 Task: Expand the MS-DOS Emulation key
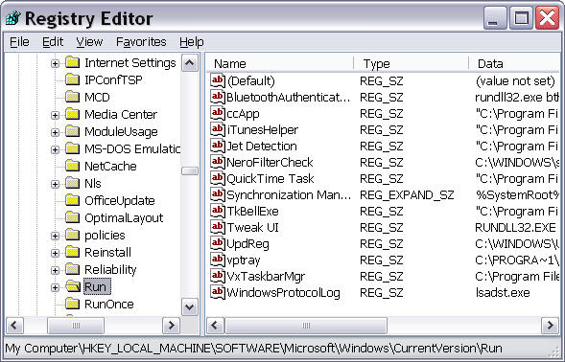click(55, 149)
